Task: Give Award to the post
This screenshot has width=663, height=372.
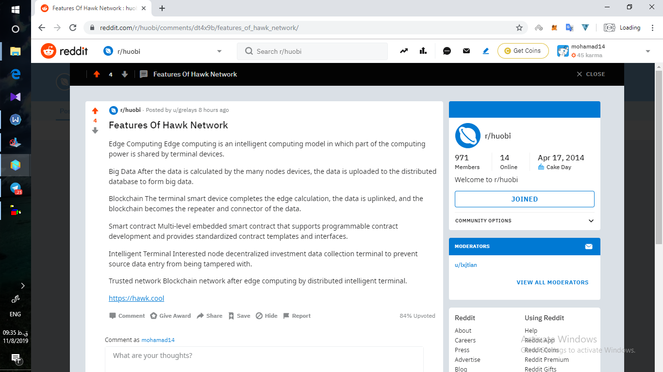Action: 170,316
